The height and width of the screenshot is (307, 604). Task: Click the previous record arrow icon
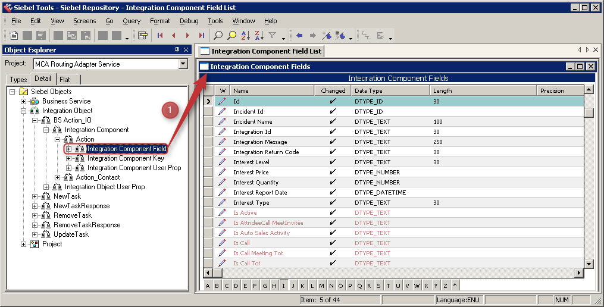[x=174, y=36]
